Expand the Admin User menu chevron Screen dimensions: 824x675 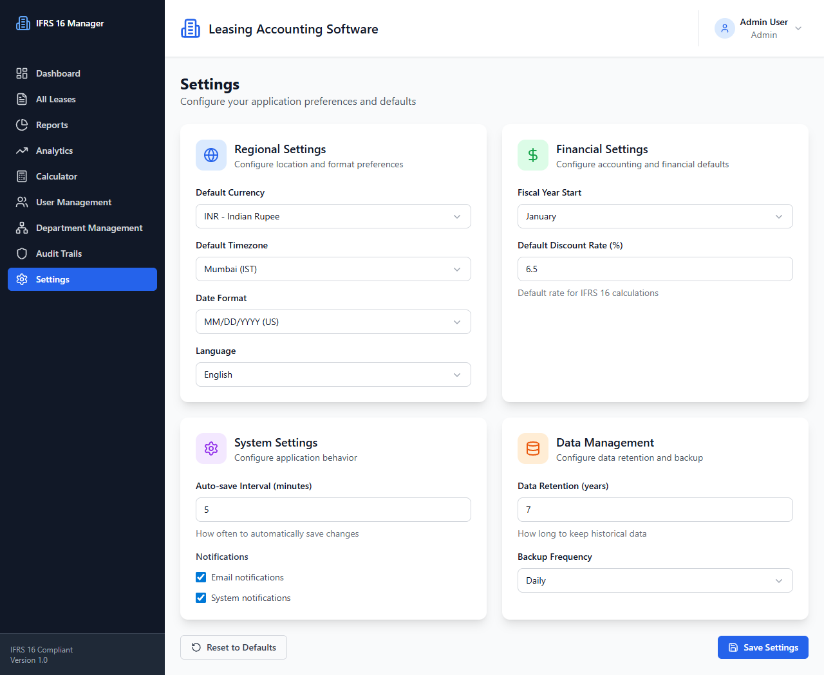(798, 28)
